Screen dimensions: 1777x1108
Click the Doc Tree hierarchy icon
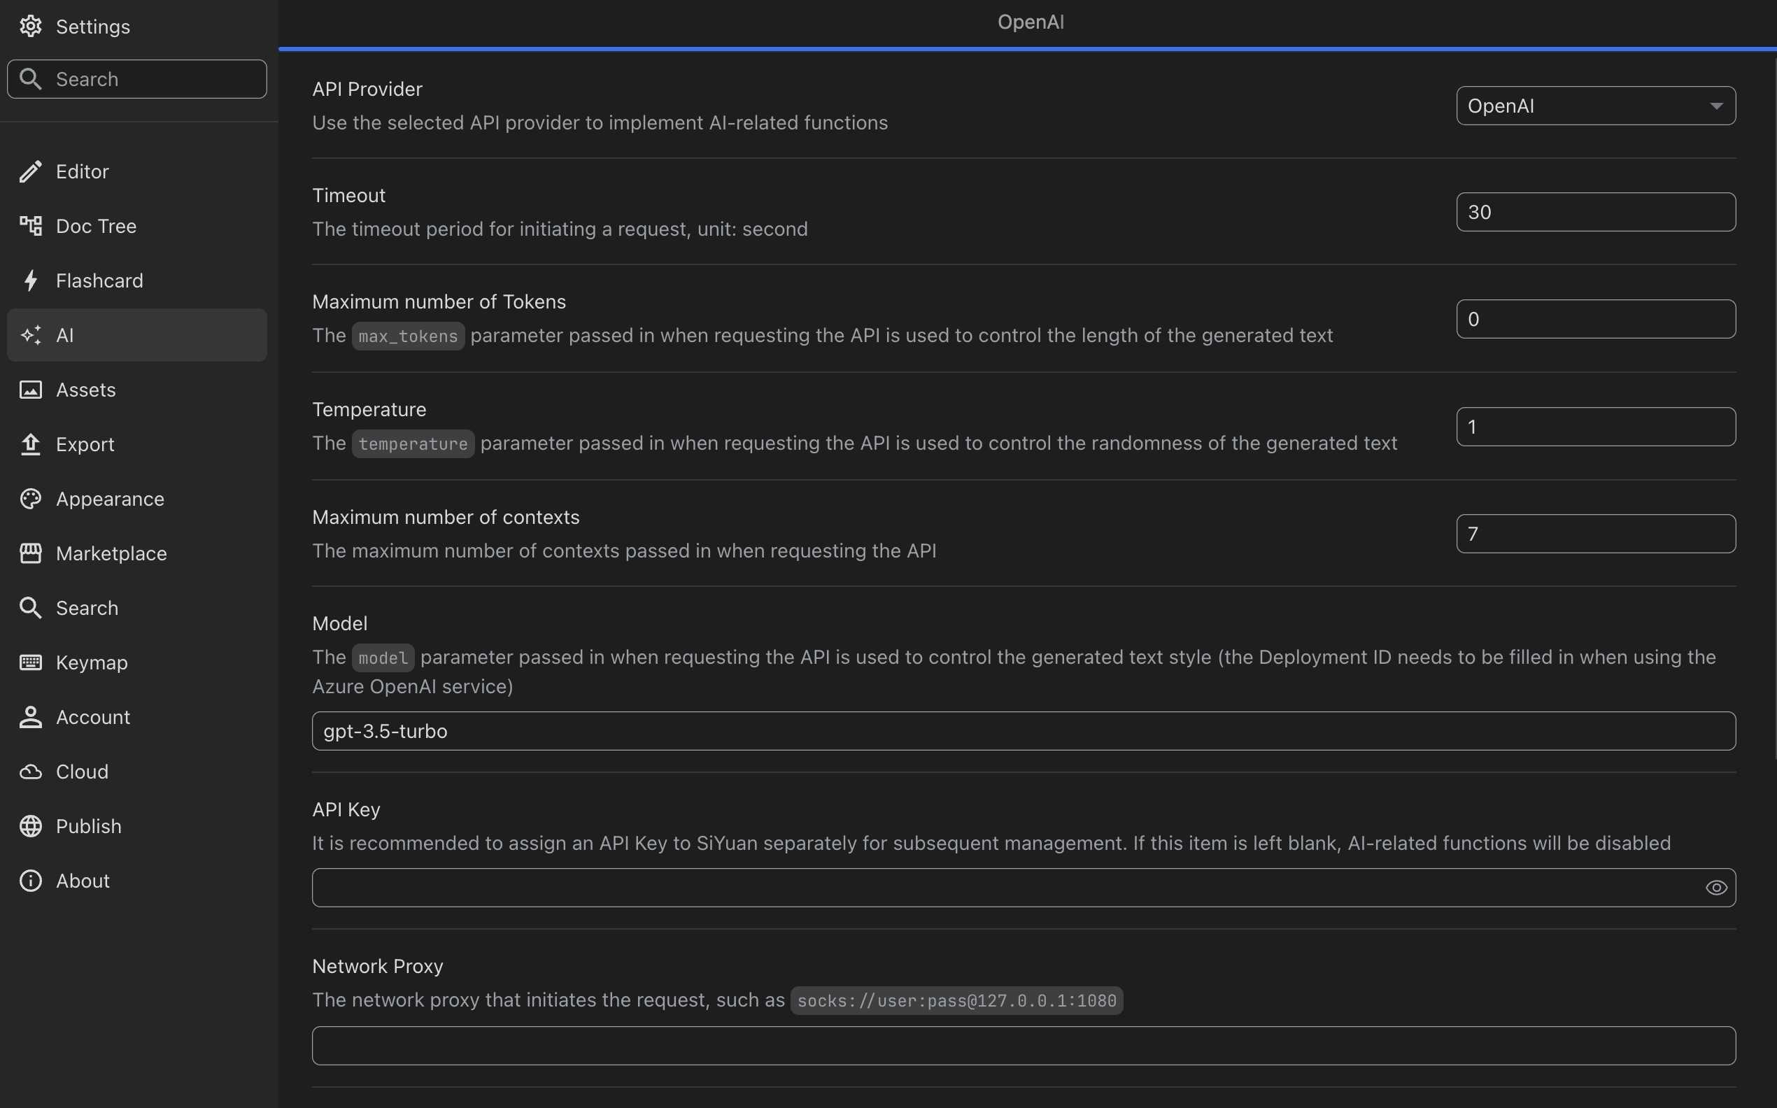click(x=30, y=226)
